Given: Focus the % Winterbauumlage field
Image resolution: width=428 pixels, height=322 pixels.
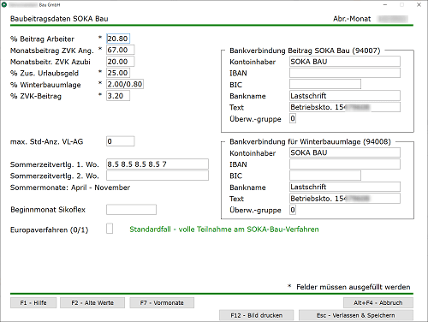Looking at the screenshot, I should [125, 84].
